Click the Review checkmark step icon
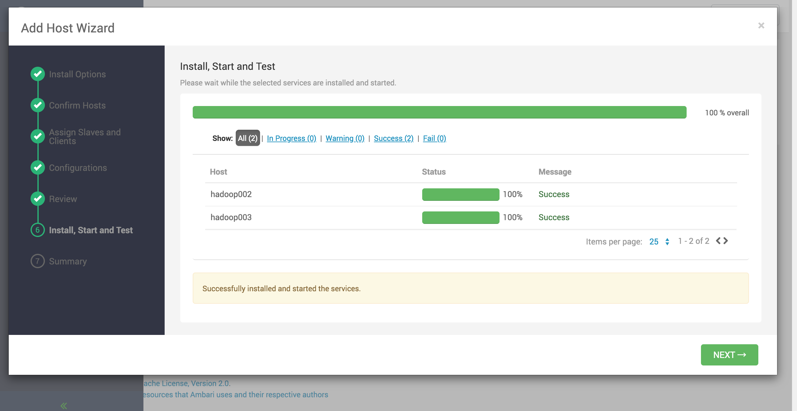Image resolution: width=797 pixels, height=411 pixels. tap(38, 199)
